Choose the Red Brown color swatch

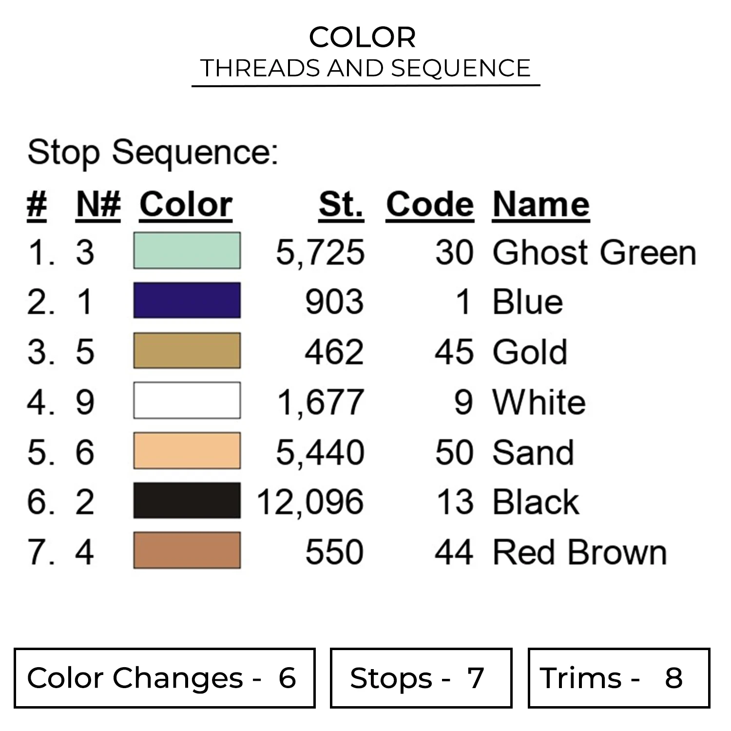(187, 551)
